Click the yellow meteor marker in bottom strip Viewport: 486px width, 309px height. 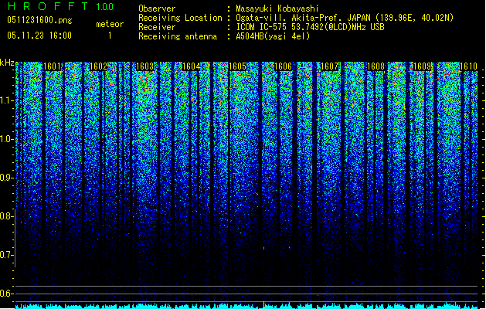click(263, 304)
